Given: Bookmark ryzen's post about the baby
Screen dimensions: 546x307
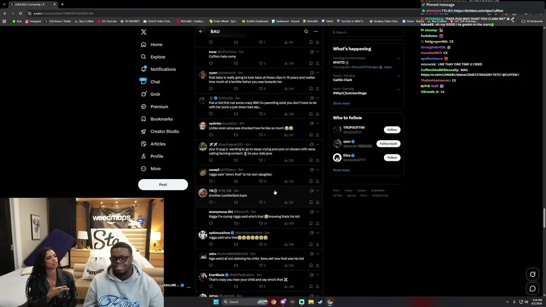Looking at the screenshot, I should (311, 89).
